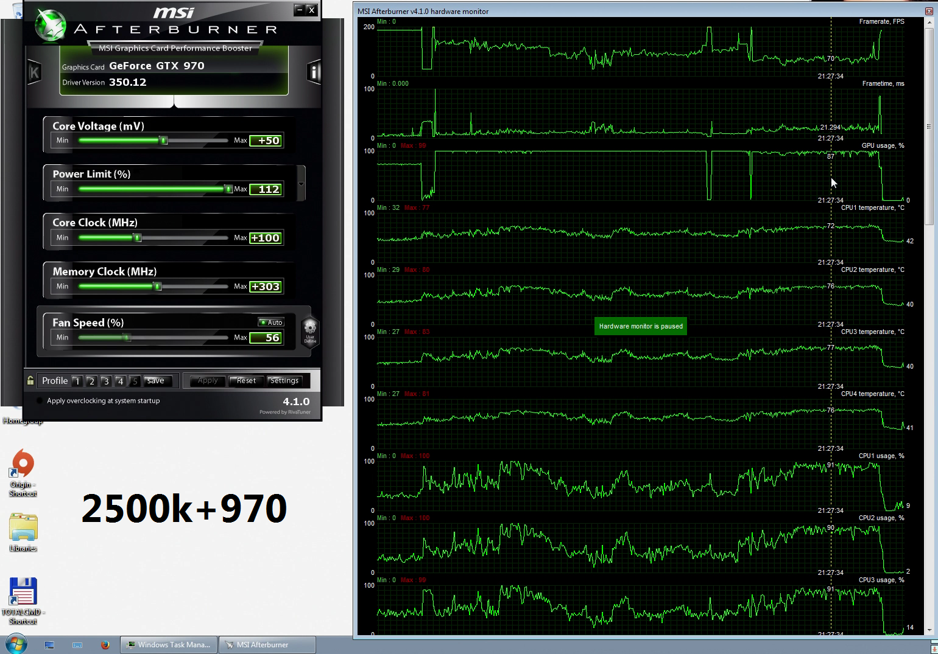Viewport: 938px width, 654px height.
Task: Select profile slot 5
Action: (x=135, y=381)
